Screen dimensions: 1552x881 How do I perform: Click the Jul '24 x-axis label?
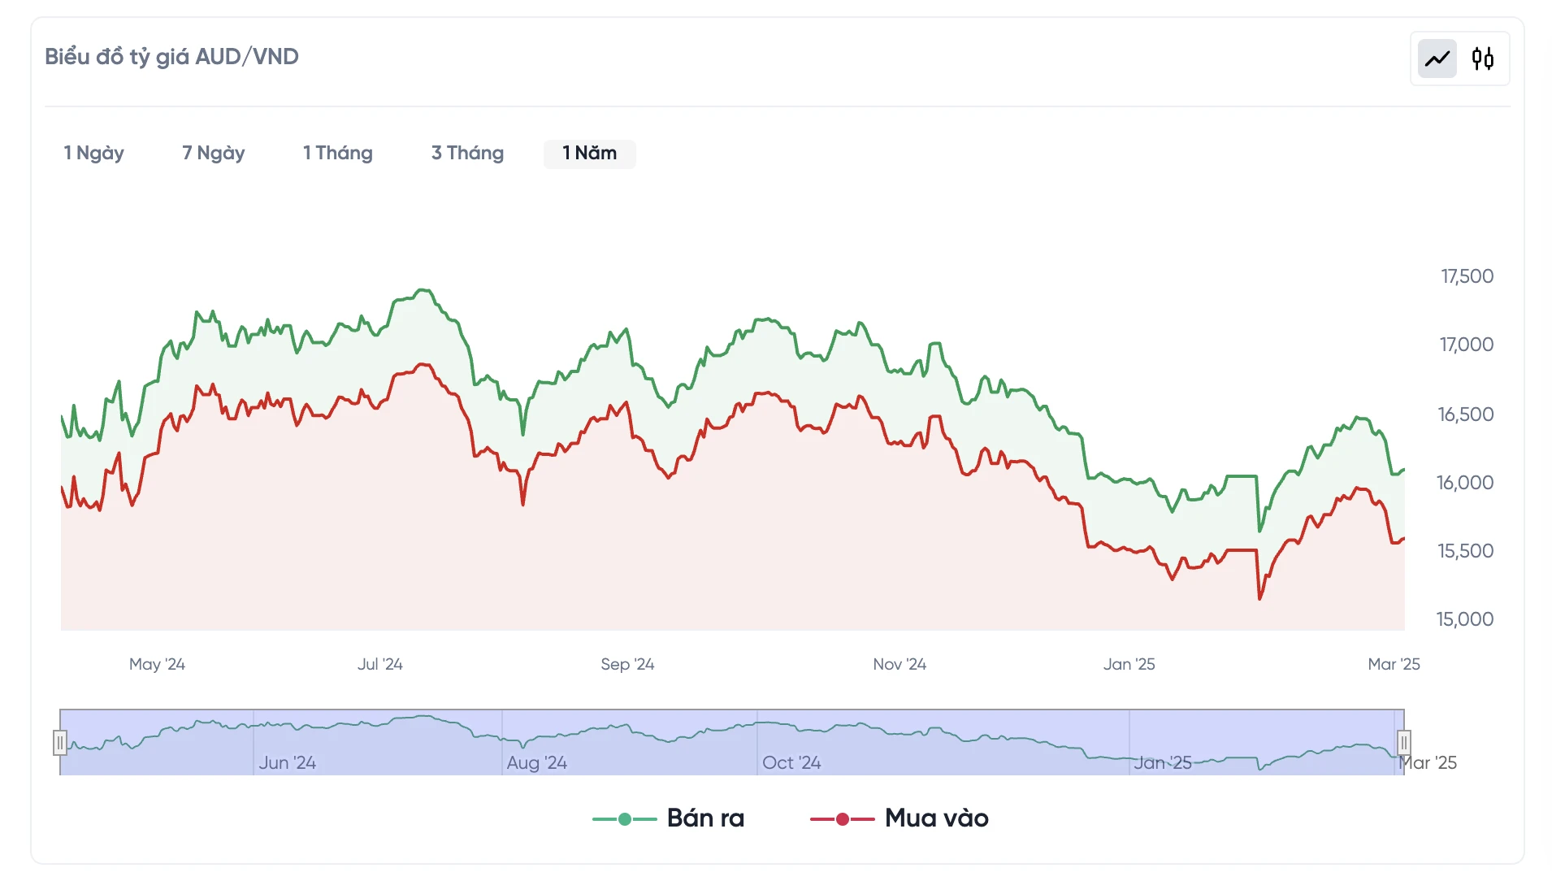click(379, 664)
